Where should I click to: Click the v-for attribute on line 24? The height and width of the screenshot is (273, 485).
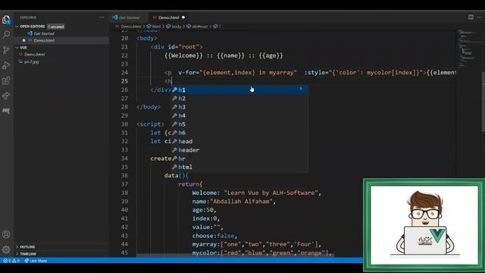coord(237,73)
